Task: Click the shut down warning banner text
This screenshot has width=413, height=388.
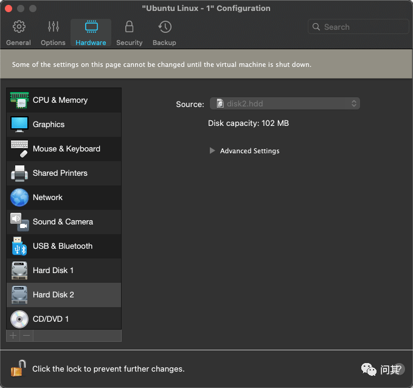Action: pos(161,64)
